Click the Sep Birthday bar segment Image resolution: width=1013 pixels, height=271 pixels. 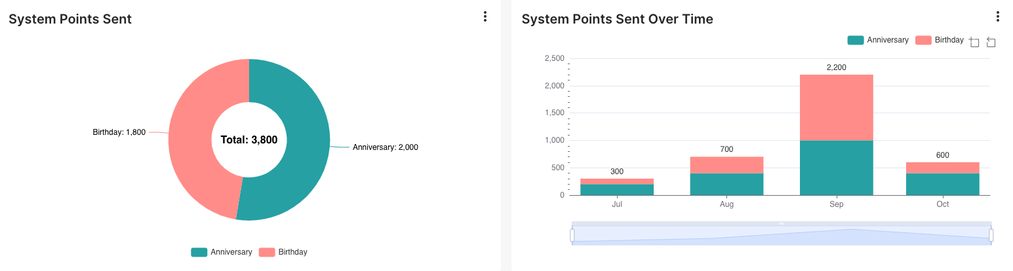click(x=836, y=107)
